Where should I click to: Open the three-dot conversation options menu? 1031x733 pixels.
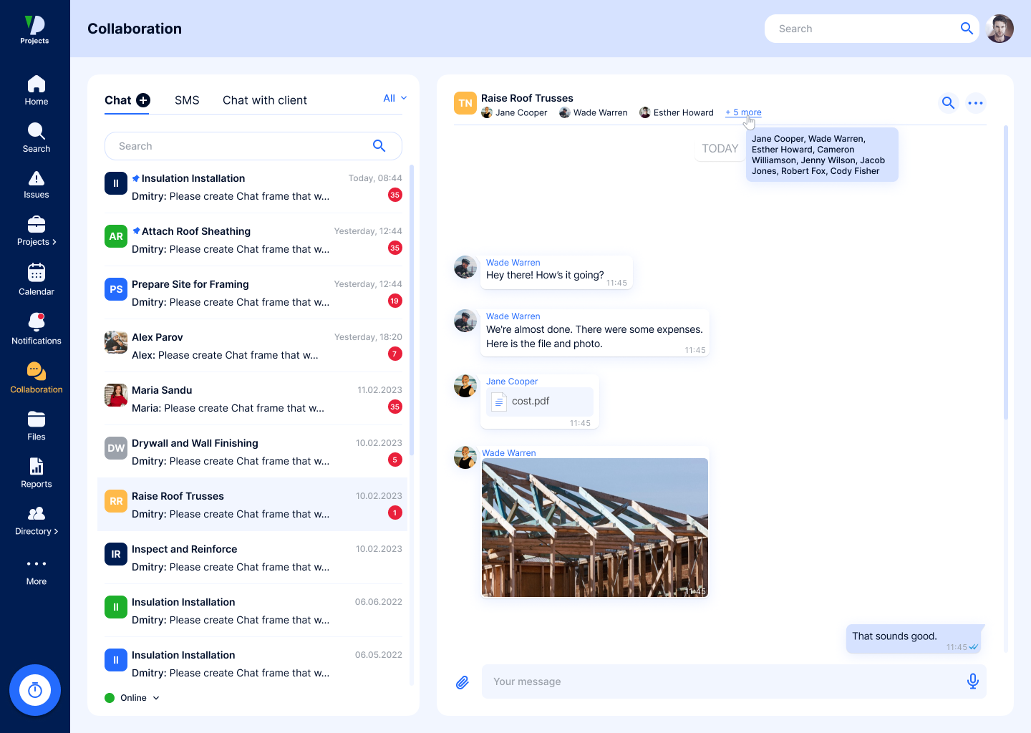tap(975, 103)
